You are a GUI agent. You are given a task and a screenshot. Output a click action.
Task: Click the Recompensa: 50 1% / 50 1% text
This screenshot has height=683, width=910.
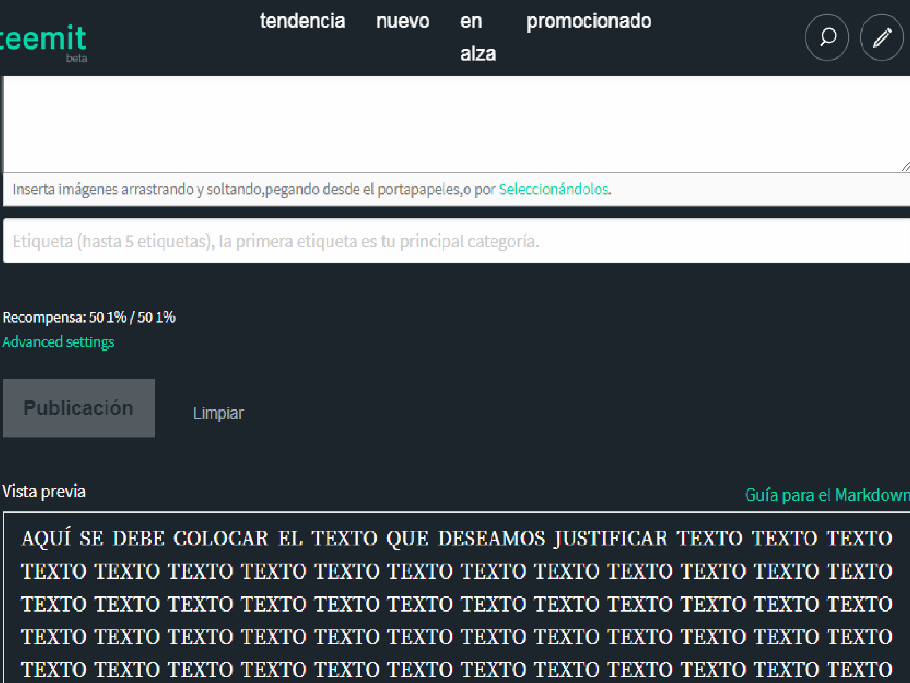tap(89, 318)
